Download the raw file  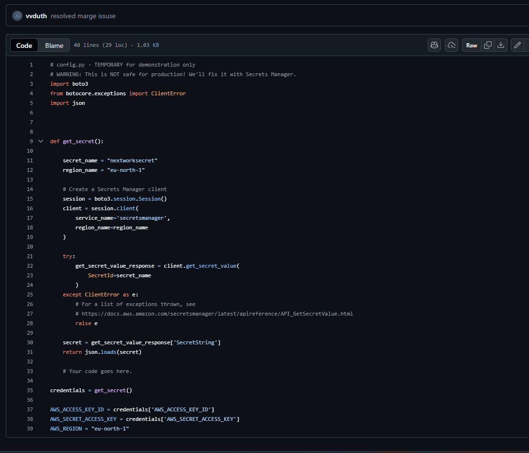tap(501, 45)
